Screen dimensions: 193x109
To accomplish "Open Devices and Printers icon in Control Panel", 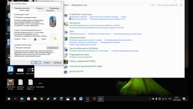I will [x=66, y=16].
